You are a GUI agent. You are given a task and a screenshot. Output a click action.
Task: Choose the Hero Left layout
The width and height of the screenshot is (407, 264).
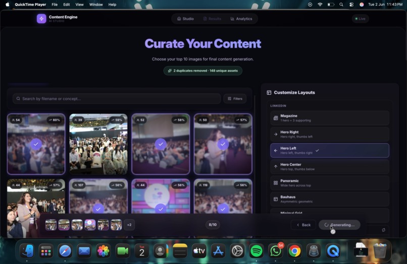330,151
